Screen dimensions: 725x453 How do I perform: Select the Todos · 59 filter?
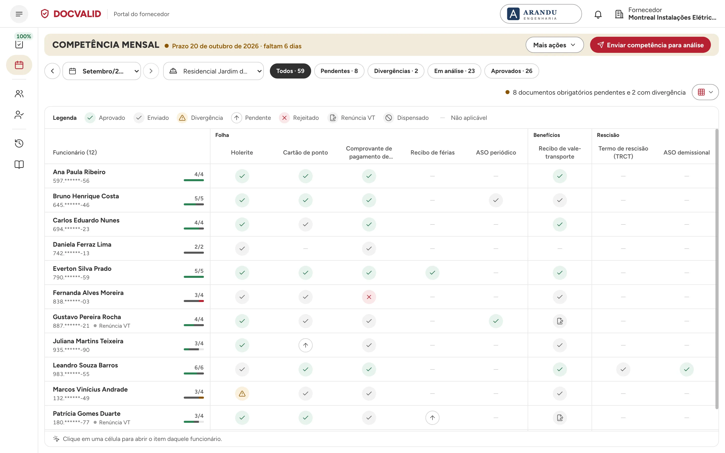(x=290, y=71)
